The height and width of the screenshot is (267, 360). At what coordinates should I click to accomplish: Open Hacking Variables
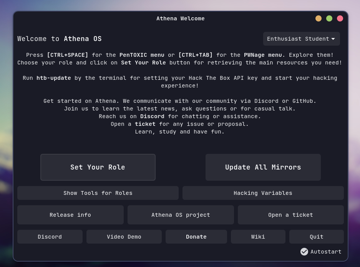tap(263, 193)
